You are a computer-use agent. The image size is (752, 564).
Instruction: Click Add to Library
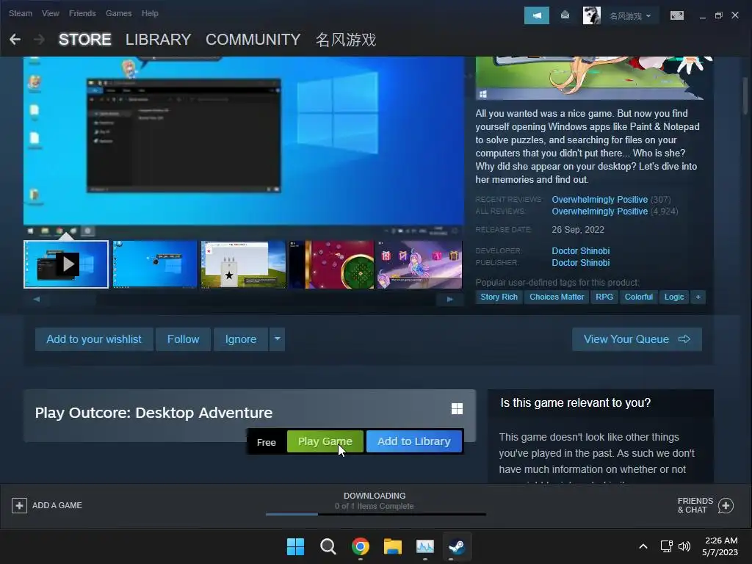414,441
